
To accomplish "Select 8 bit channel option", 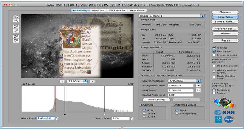I will (144, 110).
